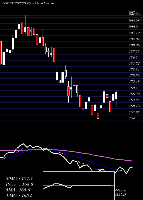Click the Price : 168.8 readout
The height and width of the screenshot is (200, 143).
(x=19, y=184)
